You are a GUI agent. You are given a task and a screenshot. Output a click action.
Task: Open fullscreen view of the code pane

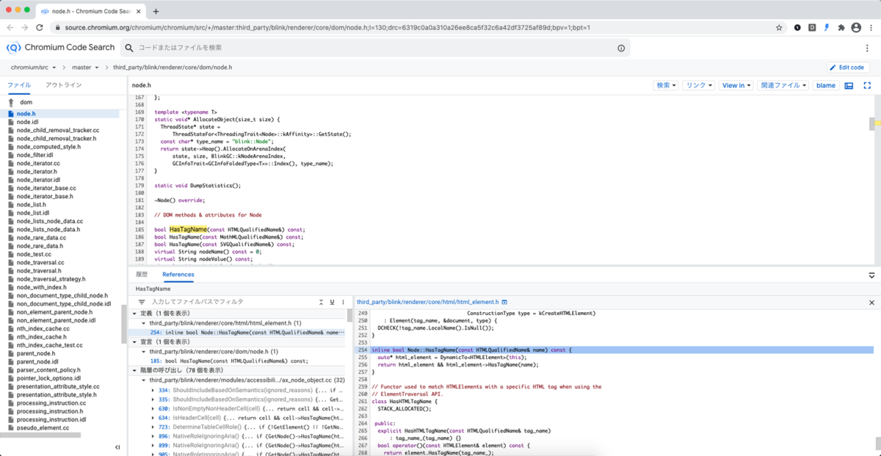868,85
